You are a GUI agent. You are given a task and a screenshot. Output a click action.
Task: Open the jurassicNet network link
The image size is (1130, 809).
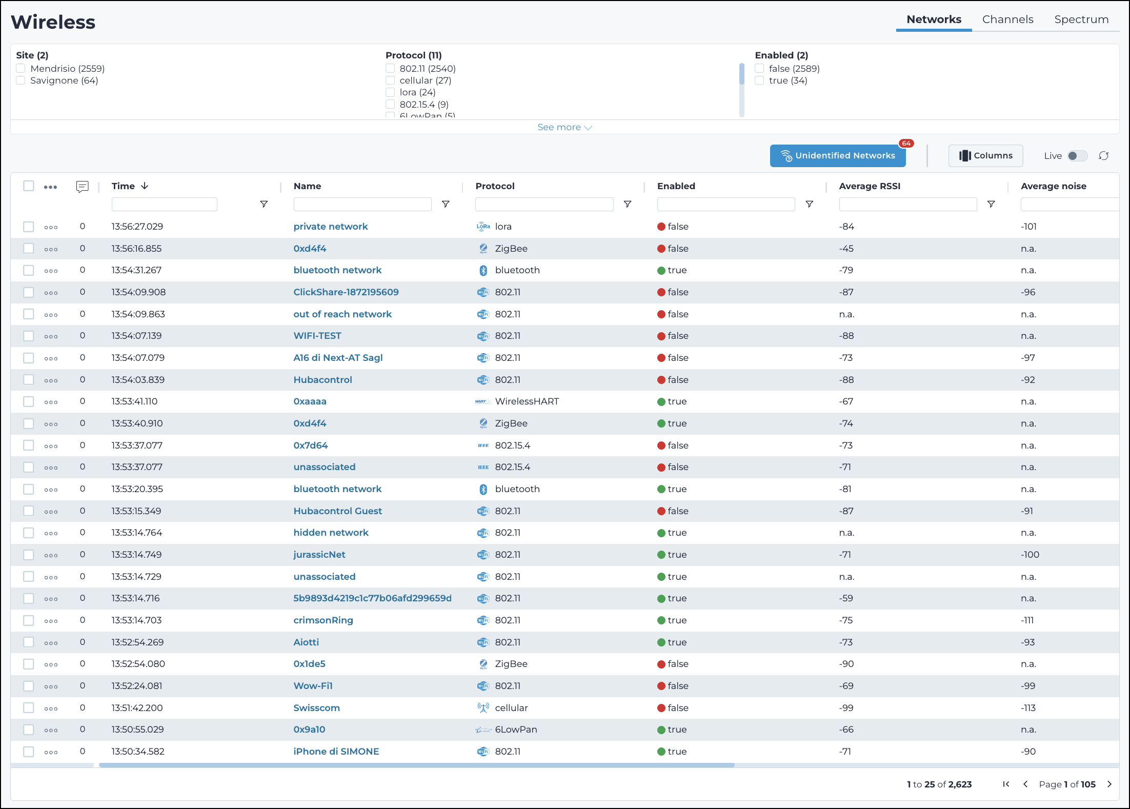click(319, 555)
